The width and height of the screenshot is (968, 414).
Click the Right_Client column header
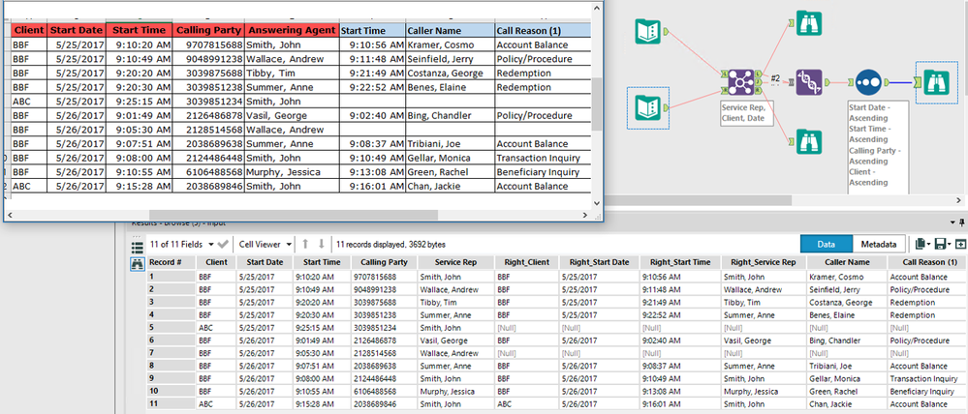pyautogui.click(x=526, y=262)
